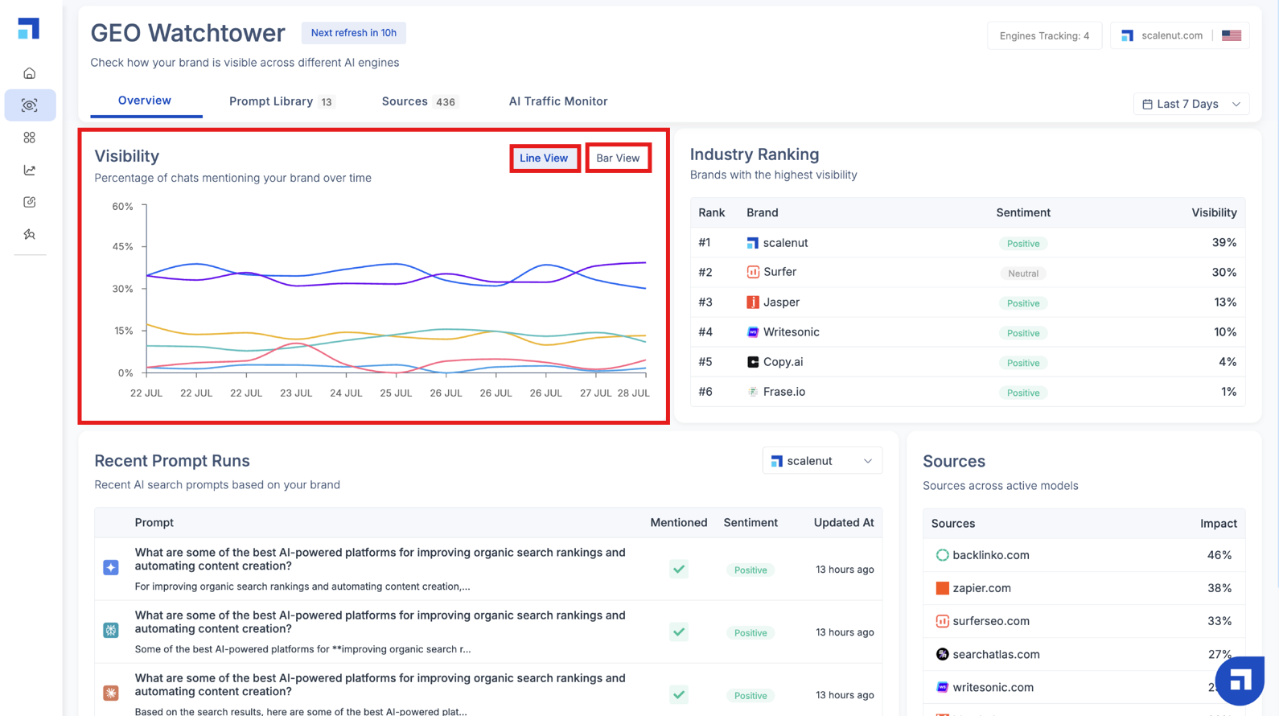1279x716 pixels.
Task: Switch to the Prompt Library tab
Action: (x=282, y=101)
